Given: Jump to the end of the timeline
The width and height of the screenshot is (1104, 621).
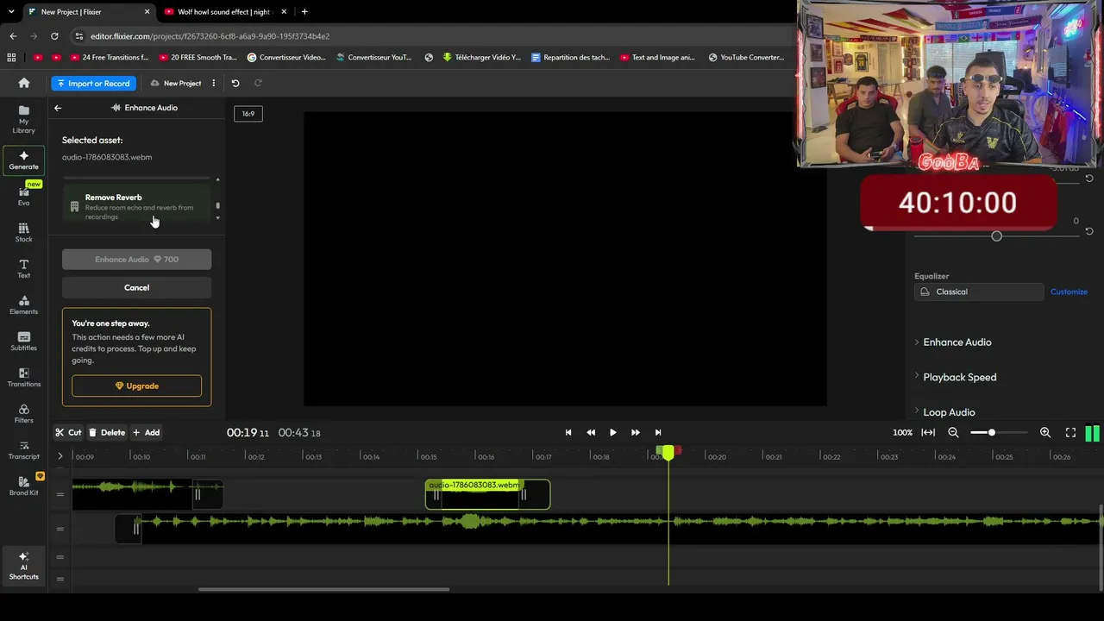Looking at the screenshot, I should pyautogui.click(x=658, y=432).
